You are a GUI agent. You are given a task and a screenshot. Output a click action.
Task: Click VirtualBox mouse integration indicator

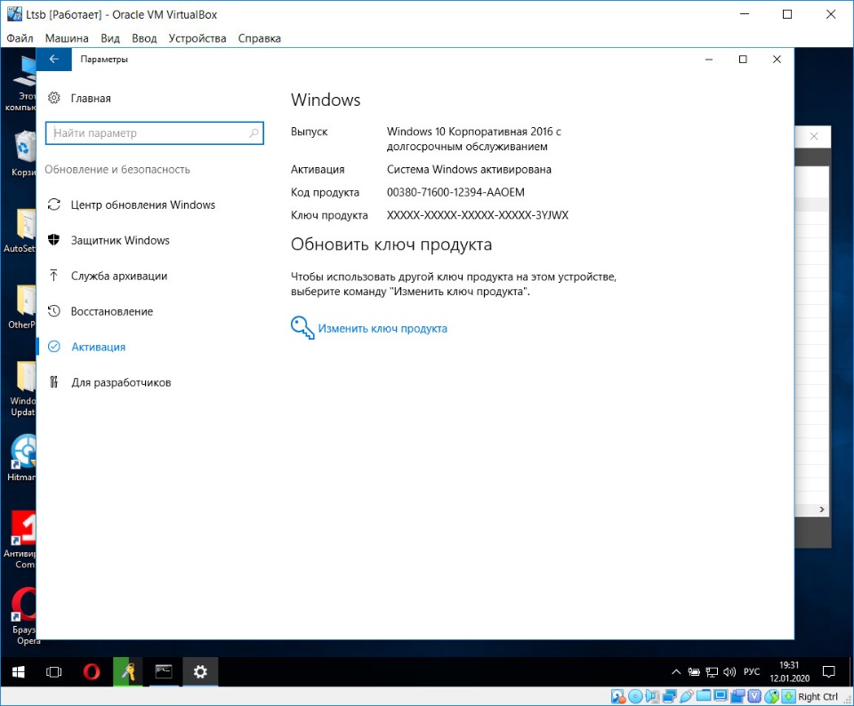coord(772,696)
